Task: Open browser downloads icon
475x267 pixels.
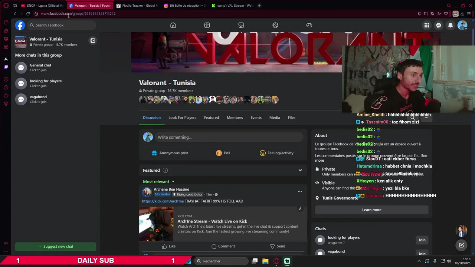Action: point(462,14)
